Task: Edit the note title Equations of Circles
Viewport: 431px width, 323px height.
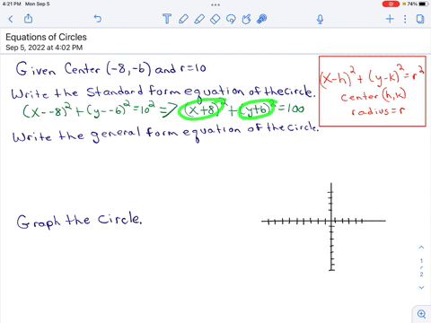Action: coord(46,37)
